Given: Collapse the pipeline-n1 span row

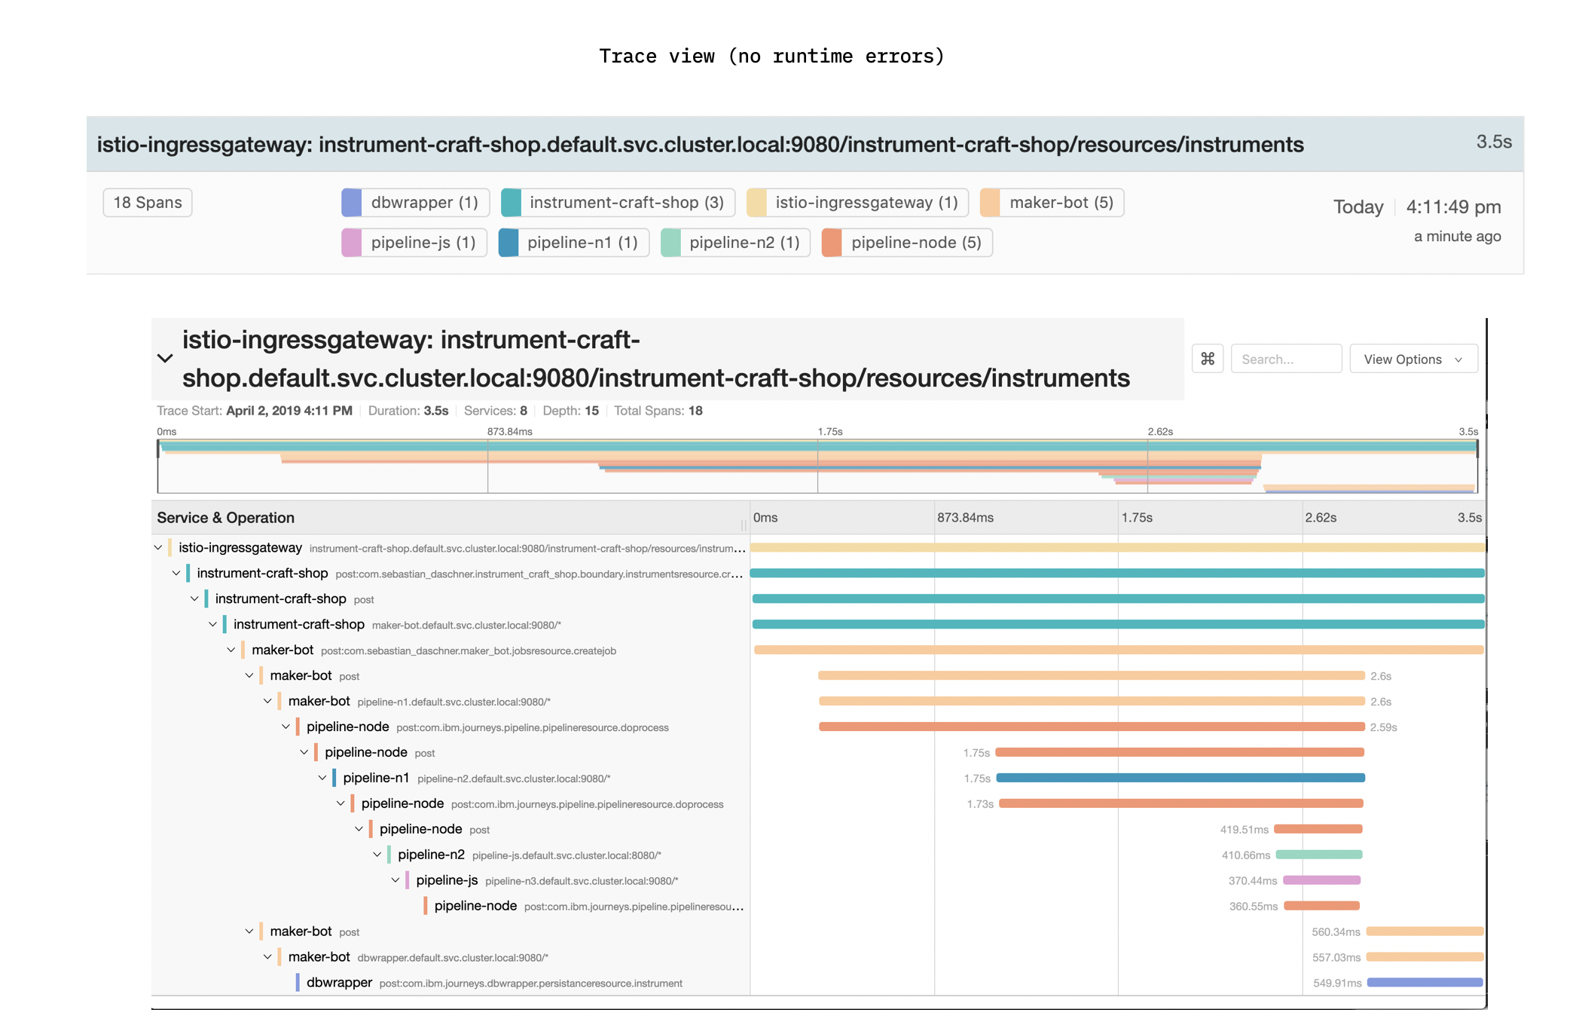Looking at the screenshot, I should (322, 778).
